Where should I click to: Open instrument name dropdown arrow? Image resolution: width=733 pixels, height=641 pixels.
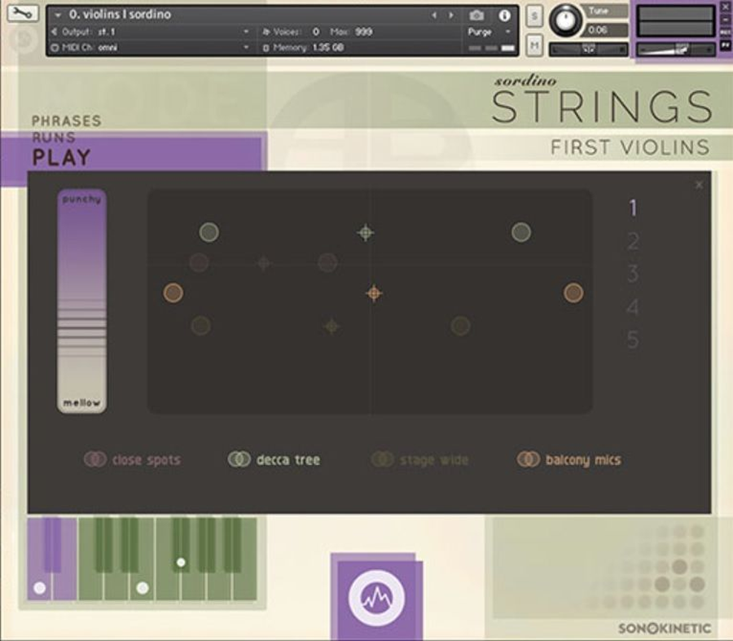point(58,15)
